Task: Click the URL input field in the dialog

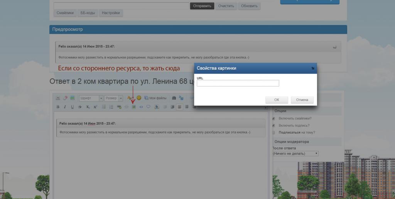Action: pos(238,83)
